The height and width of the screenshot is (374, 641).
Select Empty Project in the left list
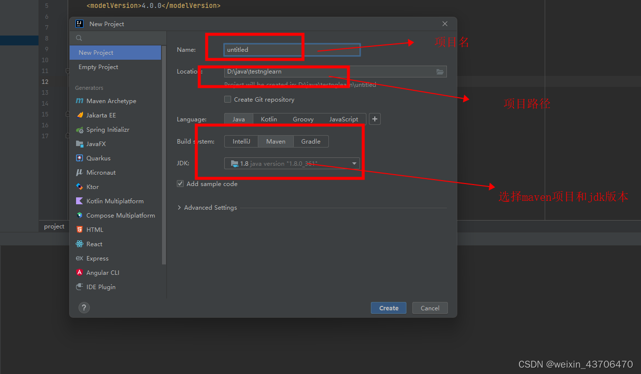[115, 67]
